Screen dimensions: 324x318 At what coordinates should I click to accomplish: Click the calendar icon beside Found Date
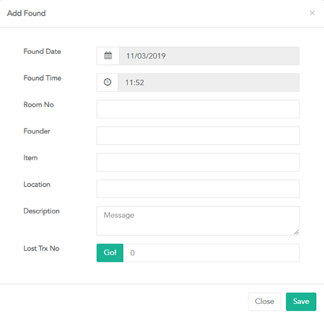108,56
